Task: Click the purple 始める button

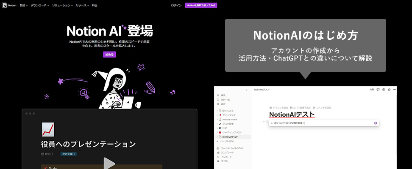Action: 109,55
